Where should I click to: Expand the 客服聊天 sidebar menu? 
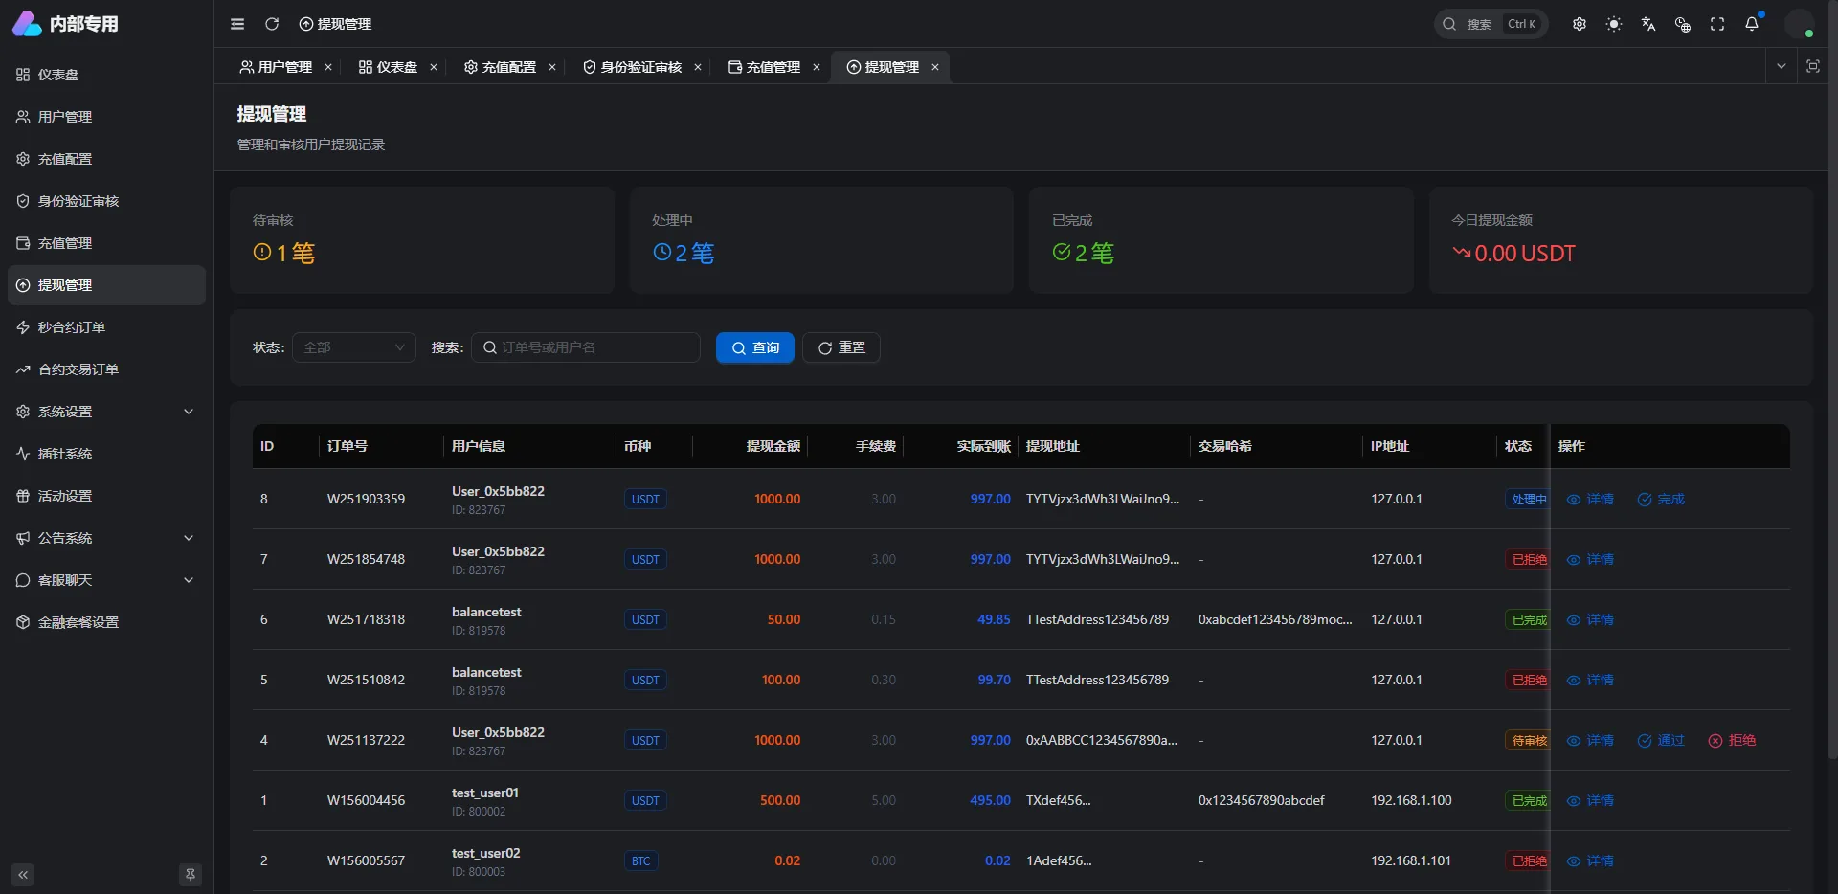(105, 580)
